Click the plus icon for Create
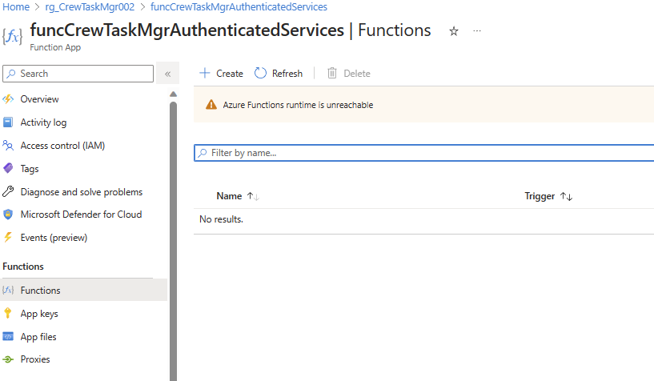This screenshot has width=654, height=381. (x=204, y=73)
